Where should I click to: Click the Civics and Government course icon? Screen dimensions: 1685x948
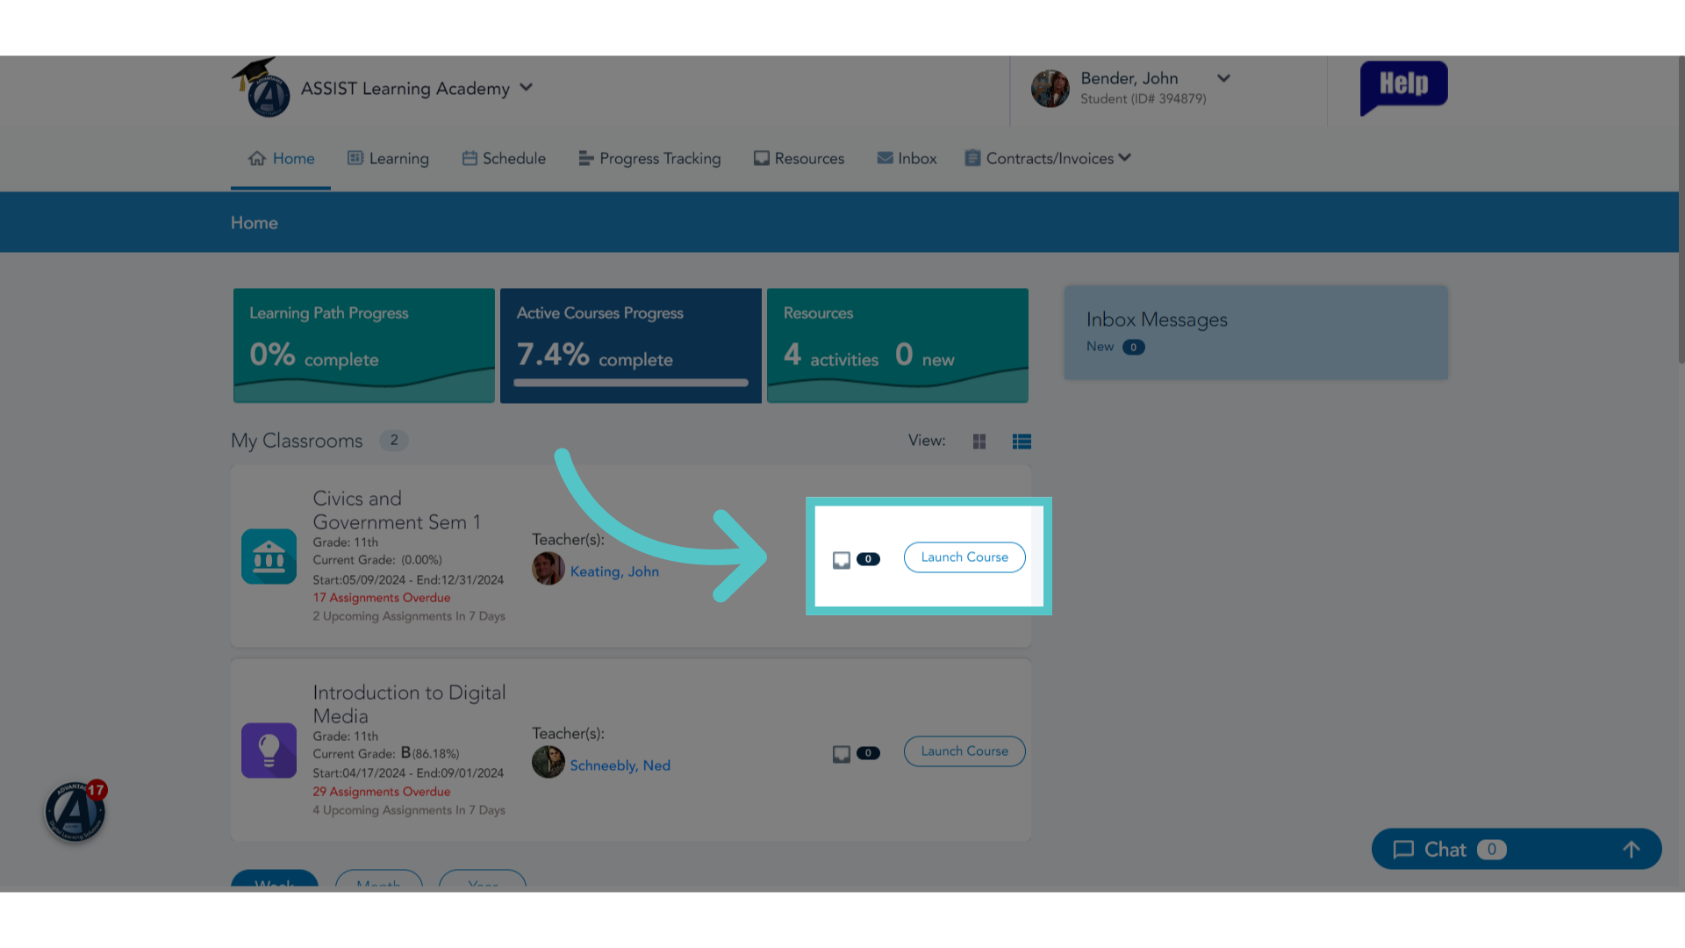269,557
